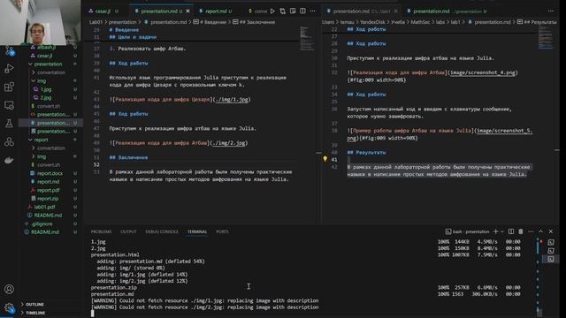Image resolution: width=566 pixels, height=318 pixels.
Task: Open left editor group More Actions
Action: [x=312, y=11]
